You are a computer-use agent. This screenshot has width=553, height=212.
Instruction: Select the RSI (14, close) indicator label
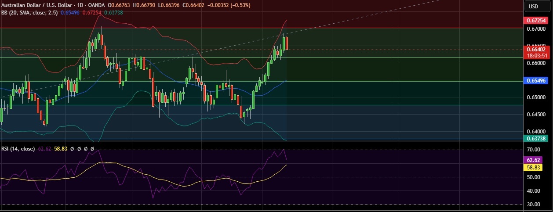coord(18,149)
